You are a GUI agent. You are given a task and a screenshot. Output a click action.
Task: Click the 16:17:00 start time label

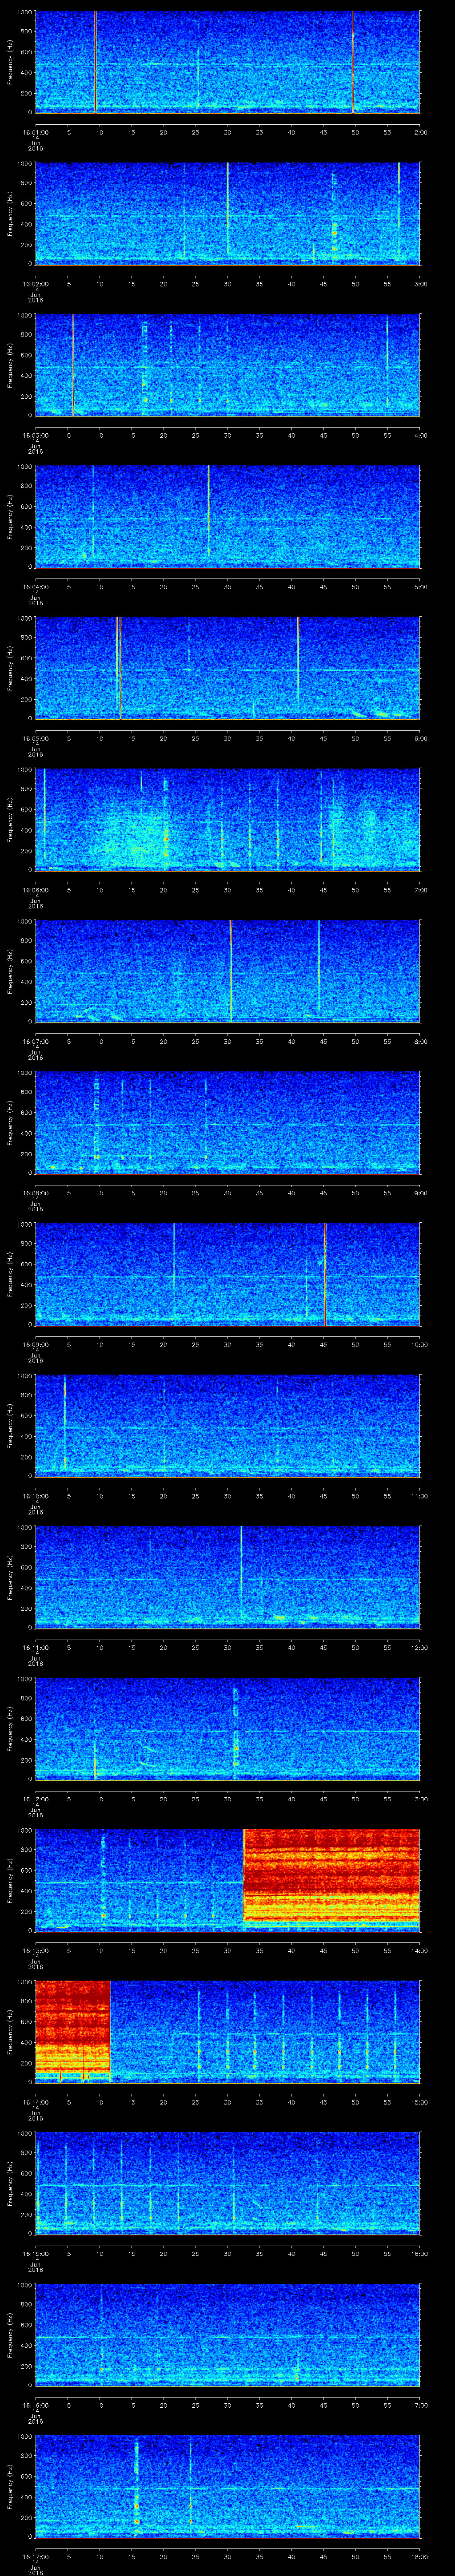pyautogui.click(x=35, y=2556)
